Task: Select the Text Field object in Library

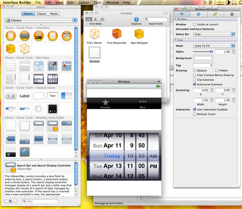Action: pos(52,96)
